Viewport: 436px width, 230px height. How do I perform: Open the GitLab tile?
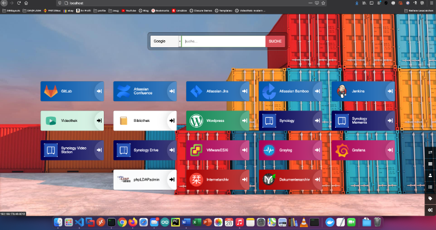click(x=72, y=91)
